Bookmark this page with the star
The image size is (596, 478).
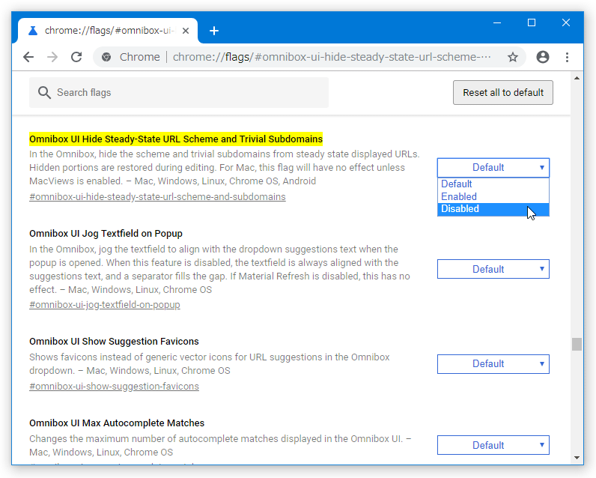click(513, 57)
